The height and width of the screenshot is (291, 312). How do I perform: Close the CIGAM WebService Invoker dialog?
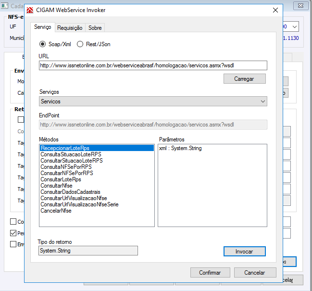275,10
